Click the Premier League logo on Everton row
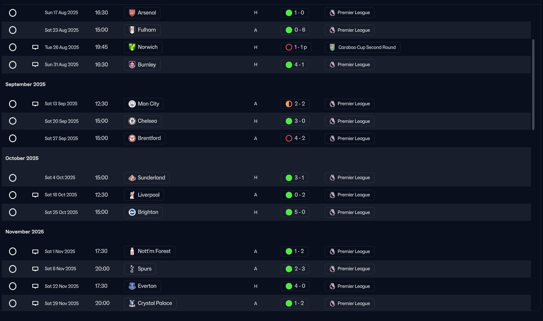Screen dimensions: 543x321 coord(332,286)
